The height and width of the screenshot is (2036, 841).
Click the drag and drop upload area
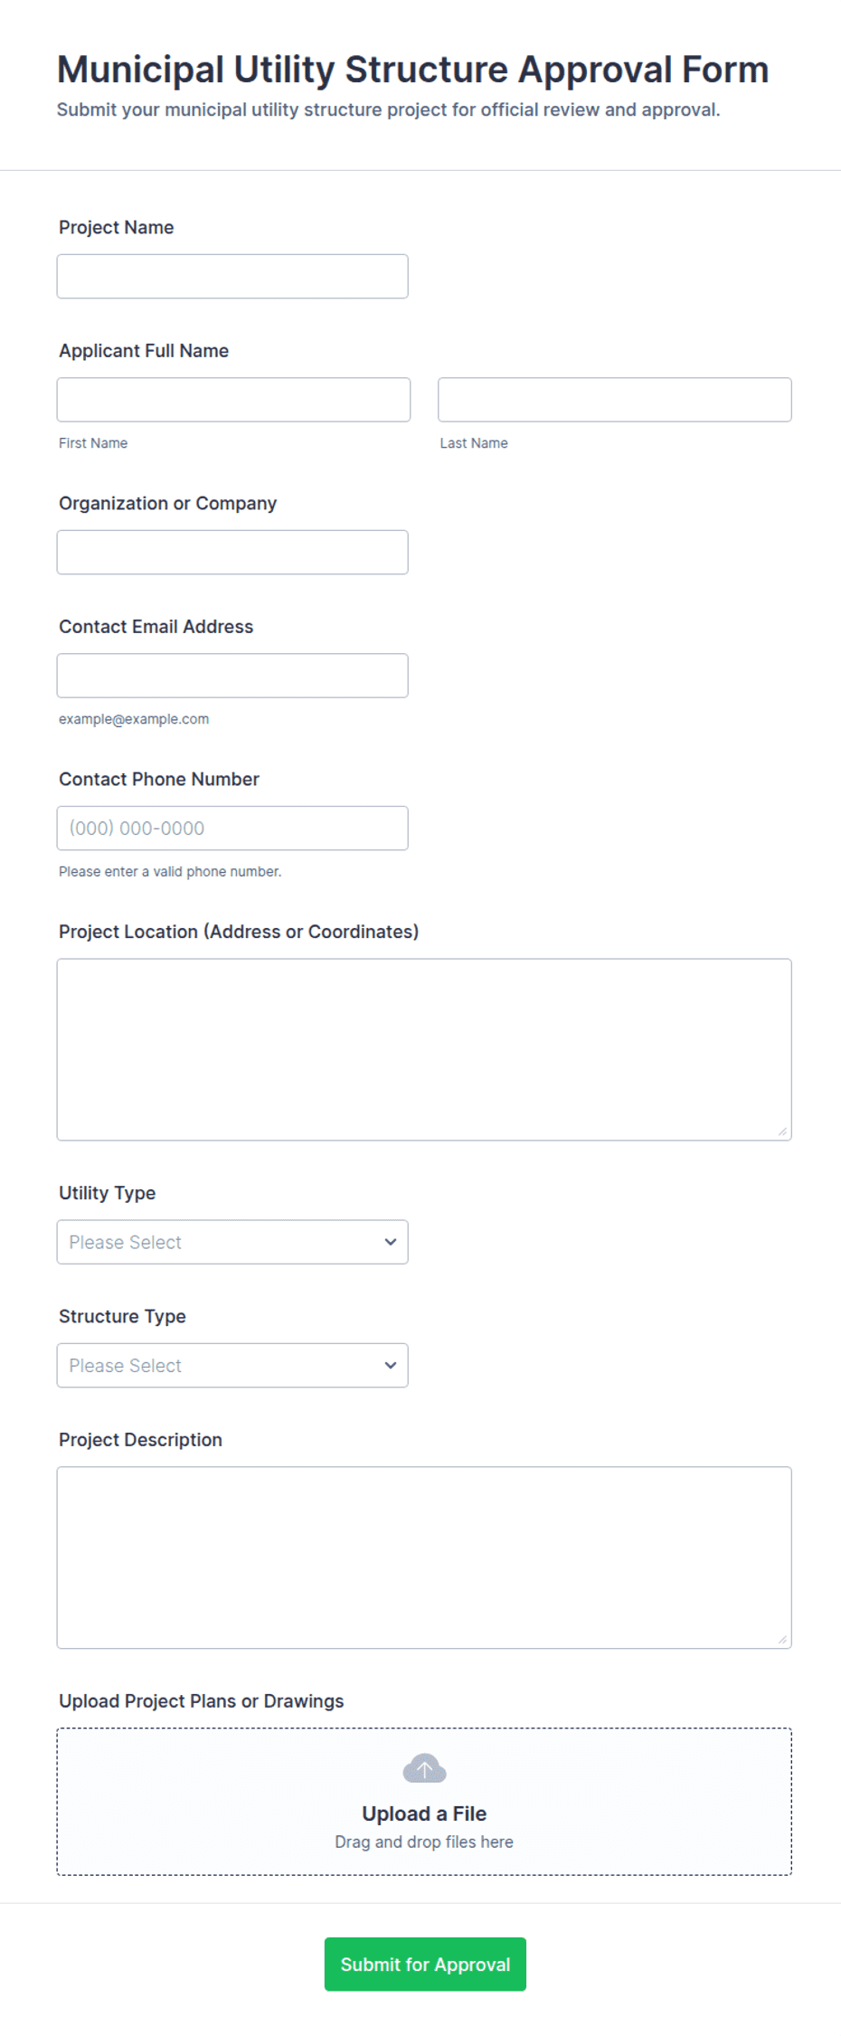click(424, 1802)
